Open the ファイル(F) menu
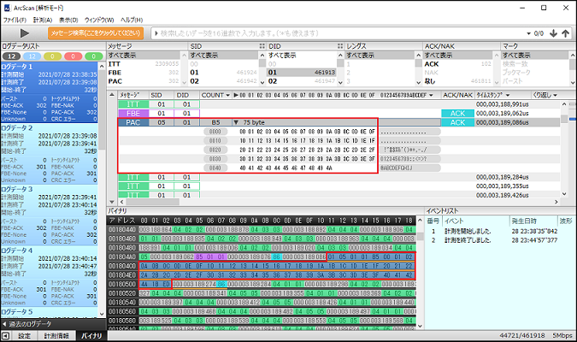Image resolution: width=577 pixels, height=342 pixels. pyautogui.click(x=15, y=20)
